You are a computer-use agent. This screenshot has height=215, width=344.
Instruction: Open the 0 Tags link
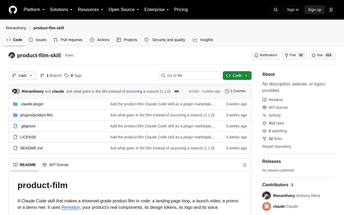pos(73,76)
